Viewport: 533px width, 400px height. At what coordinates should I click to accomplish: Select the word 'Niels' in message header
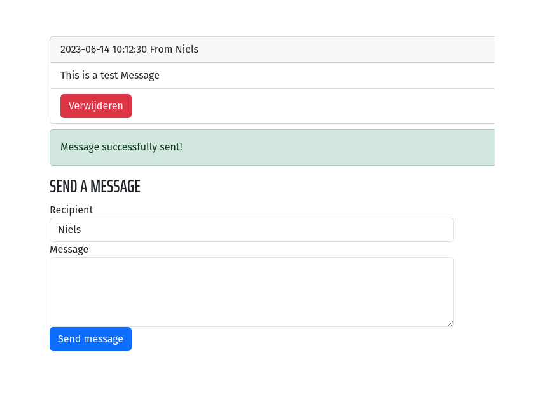[187, 50]
